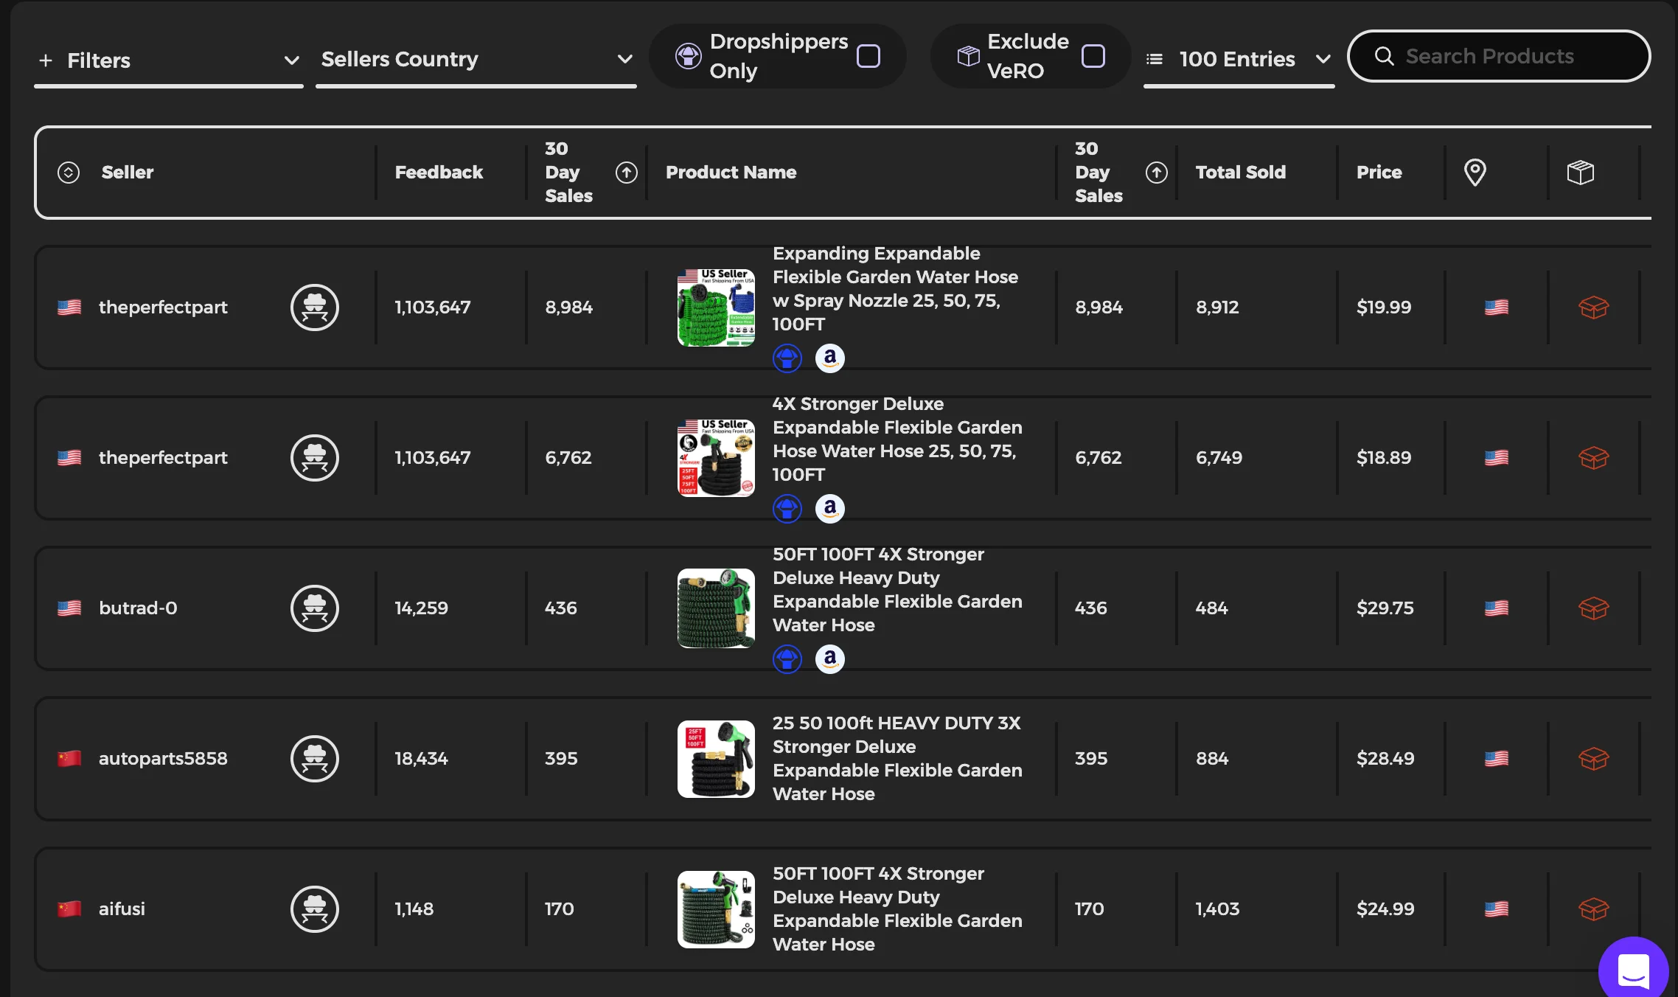The image size is (1678, 997).
Task: Click the Product Name column header
Action: tap(731, 173)
